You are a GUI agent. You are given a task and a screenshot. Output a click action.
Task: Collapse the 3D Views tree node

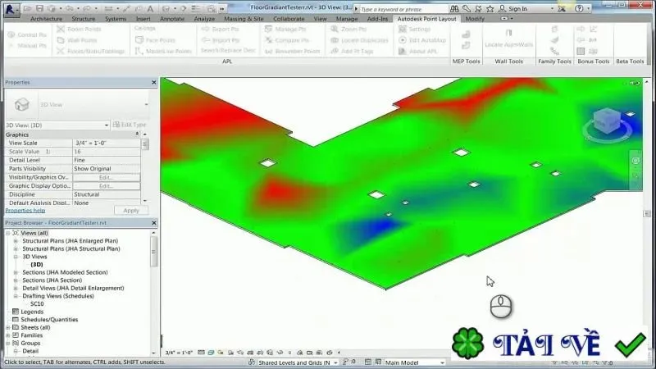(16, 257)
